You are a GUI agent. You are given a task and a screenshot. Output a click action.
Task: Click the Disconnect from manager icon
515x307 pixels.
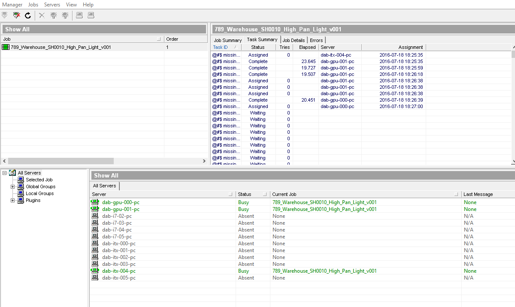[16, 15]
